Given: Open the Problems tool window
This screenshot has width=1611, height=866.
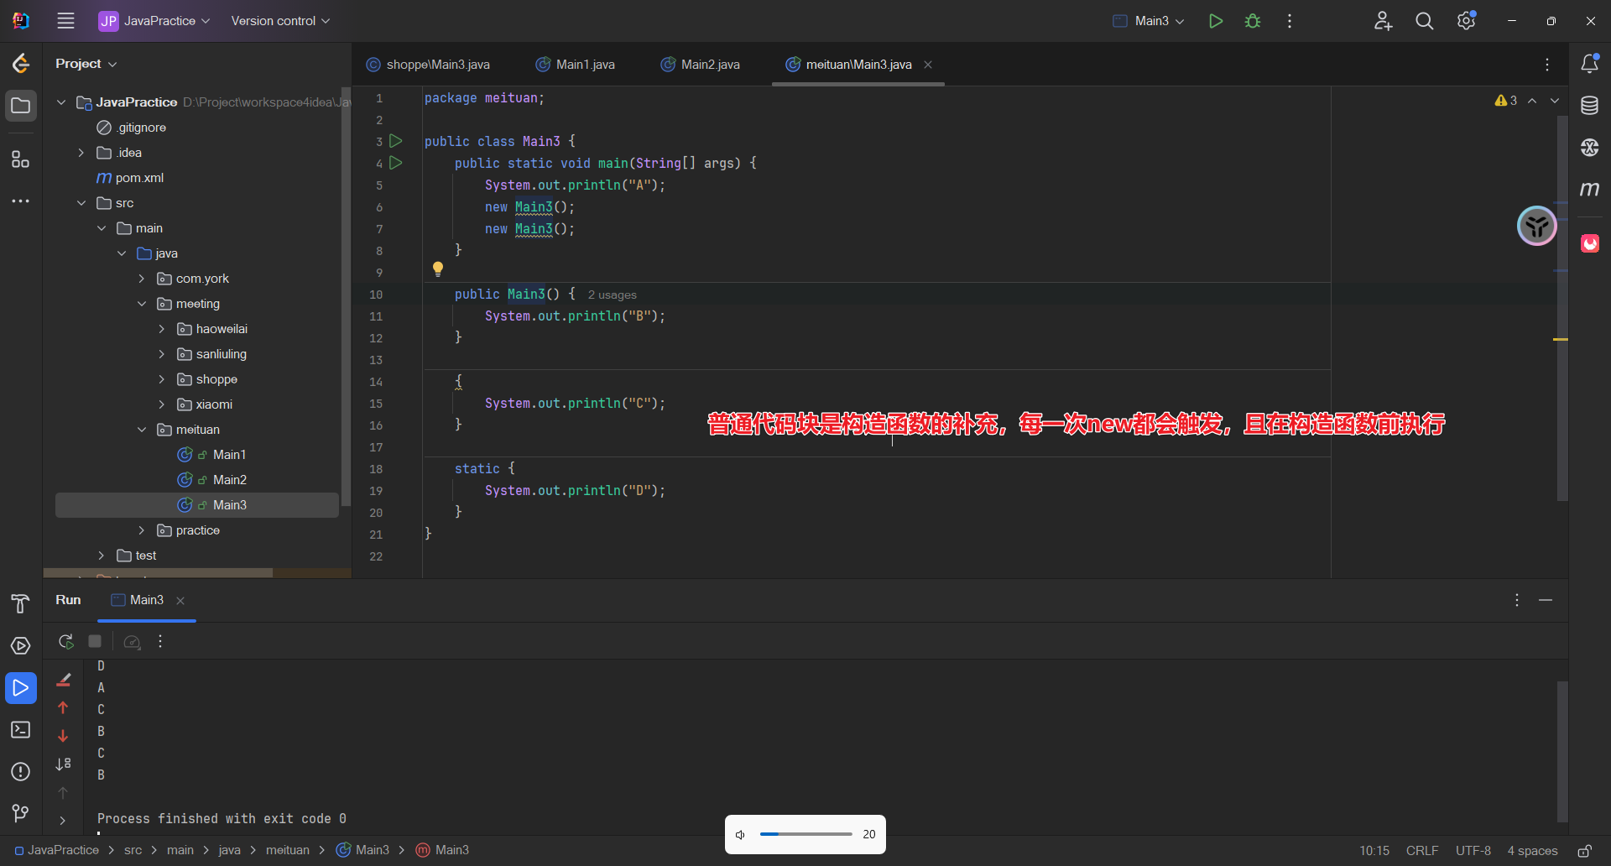Looking at the screenshot, I should (21, 772).
